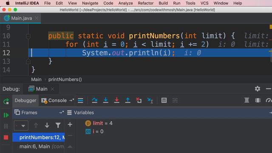Screen dimensions: 272x153
Task: Open the Evaluate Expression calculator icon
Action: (164, 100)
